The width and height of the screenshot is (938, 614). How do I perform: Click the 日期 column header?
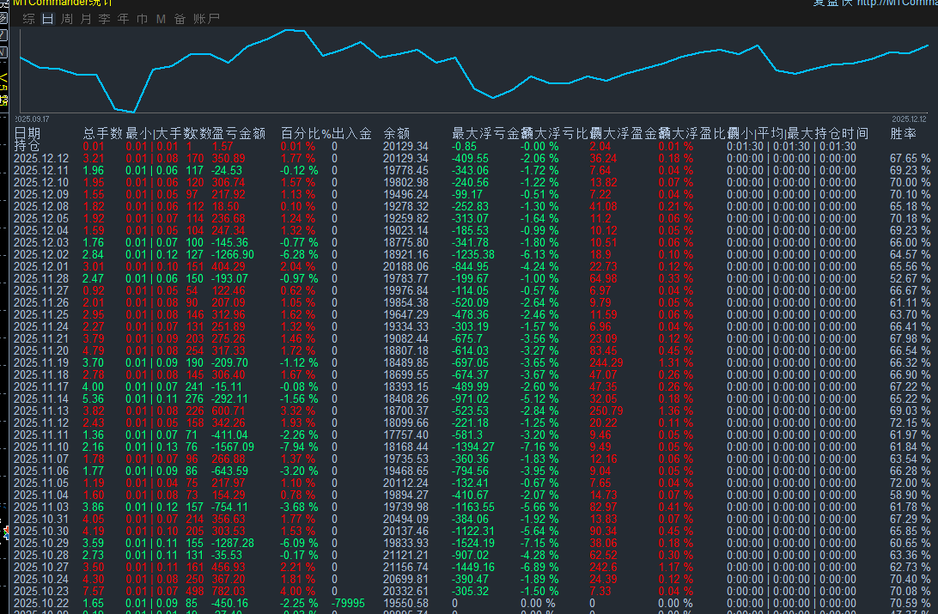27,133
